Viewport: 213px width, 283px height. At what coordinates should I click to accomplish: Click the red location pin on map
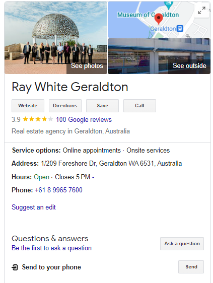[x=159, y=19]
